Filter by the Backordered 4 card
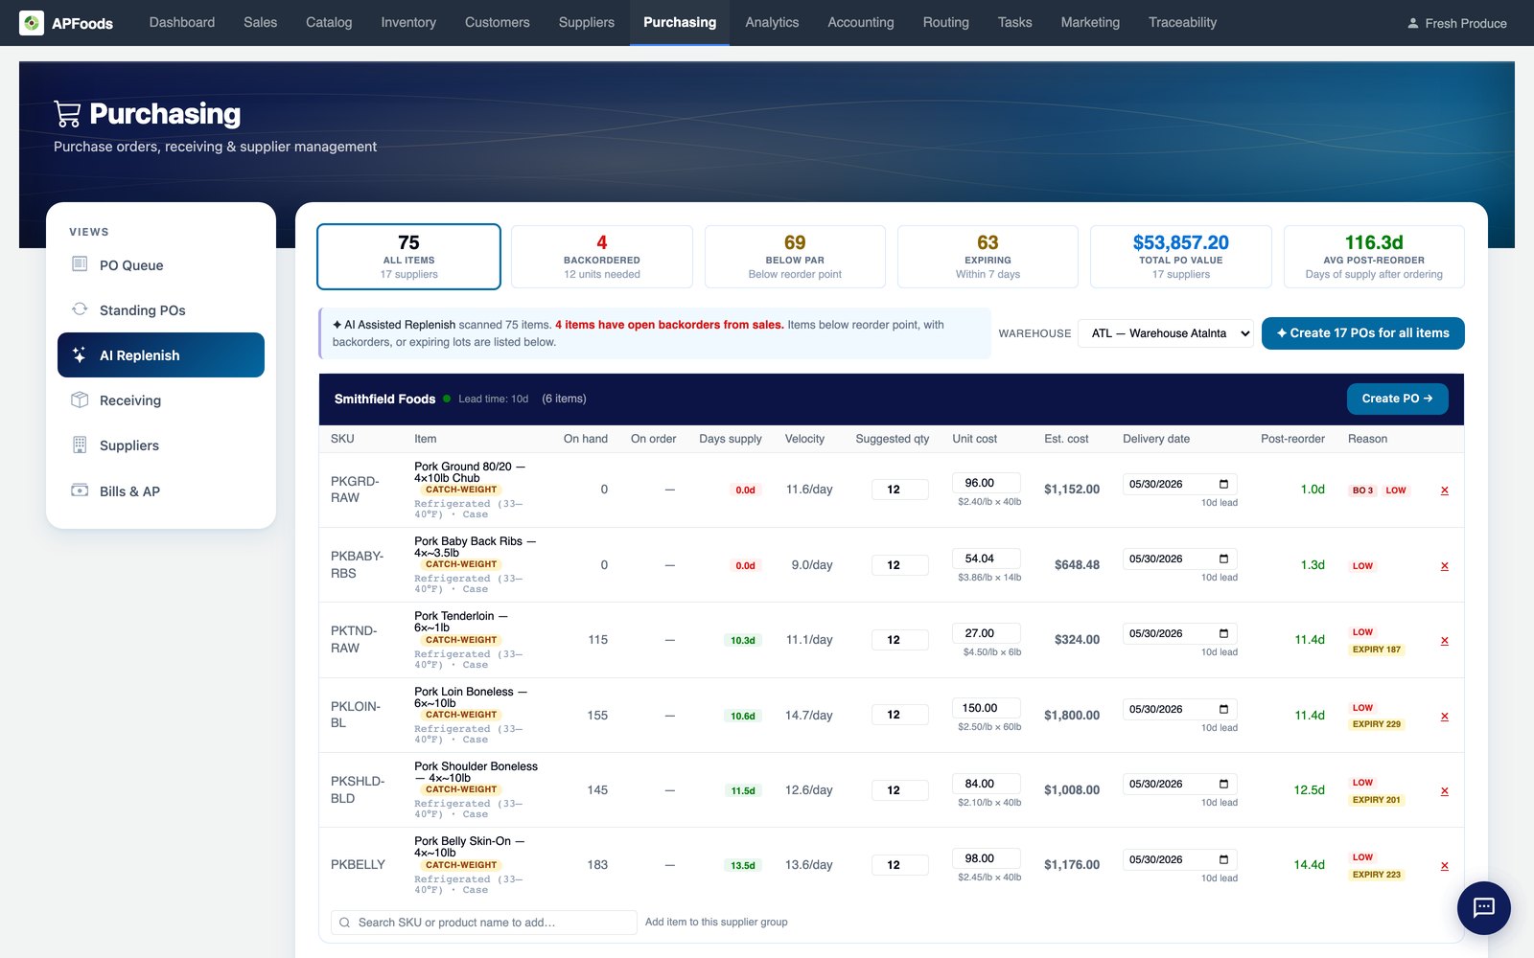This screenshot has width=1534, height=958. pos(602,257)
